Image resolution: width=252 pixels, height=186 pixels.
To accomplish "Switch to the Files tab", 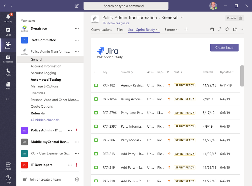I will point(120,30).
